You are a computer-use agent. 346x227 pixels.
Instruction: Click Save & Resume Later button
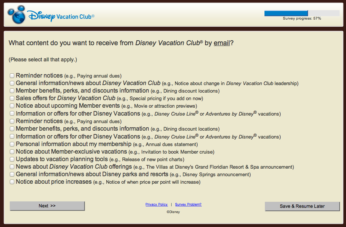point(302,206)
